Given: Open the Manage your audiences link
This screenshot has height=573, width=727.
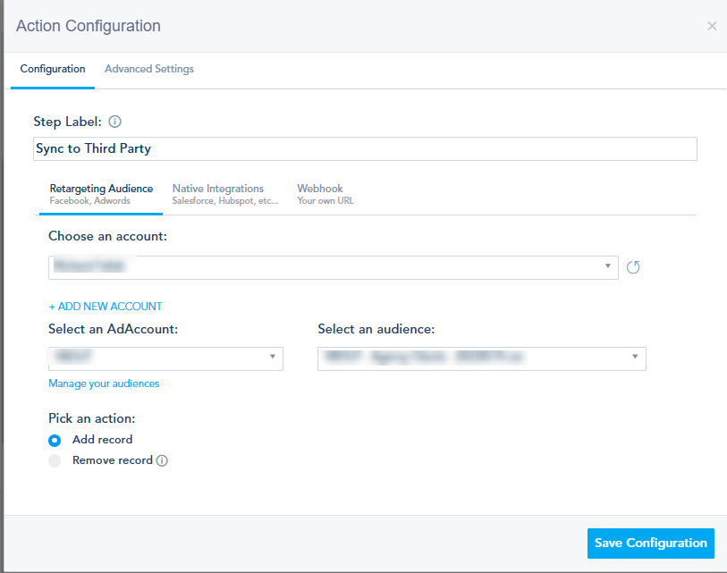Looking at the screenshot, I should (104, 383).
